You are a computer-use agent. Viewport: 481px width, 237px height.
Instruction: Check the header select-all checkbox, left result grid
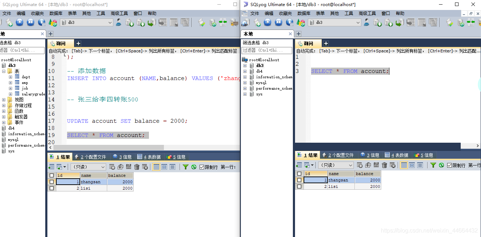[52, 175]
